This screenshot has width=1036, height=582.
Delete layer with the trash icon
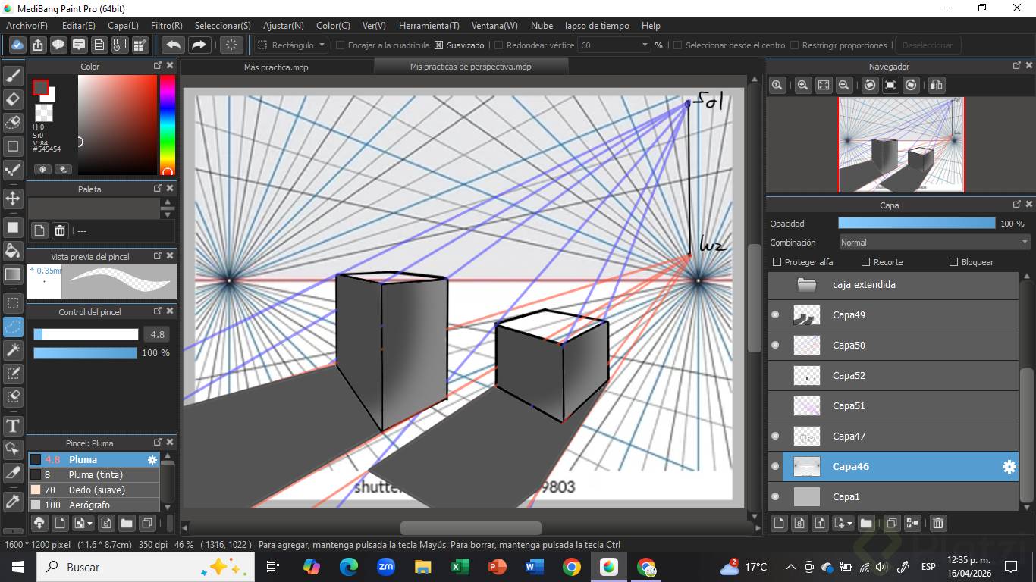click(938, 523)
